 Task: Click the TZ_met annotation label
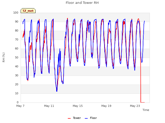tap(28, 11)
